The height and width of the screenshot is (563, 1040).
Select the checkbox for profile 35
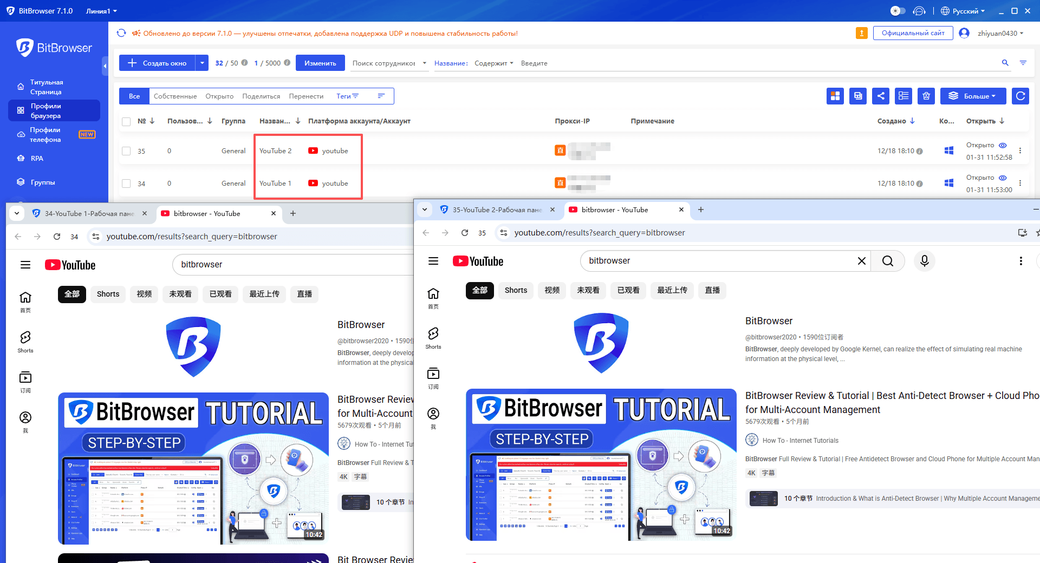click(x=126, y=151)
